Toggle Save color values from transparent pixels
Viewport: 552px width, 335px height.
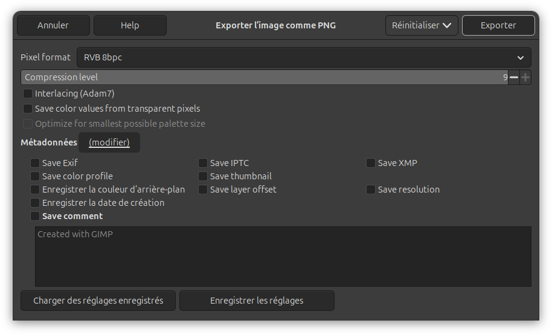[28, 109]
